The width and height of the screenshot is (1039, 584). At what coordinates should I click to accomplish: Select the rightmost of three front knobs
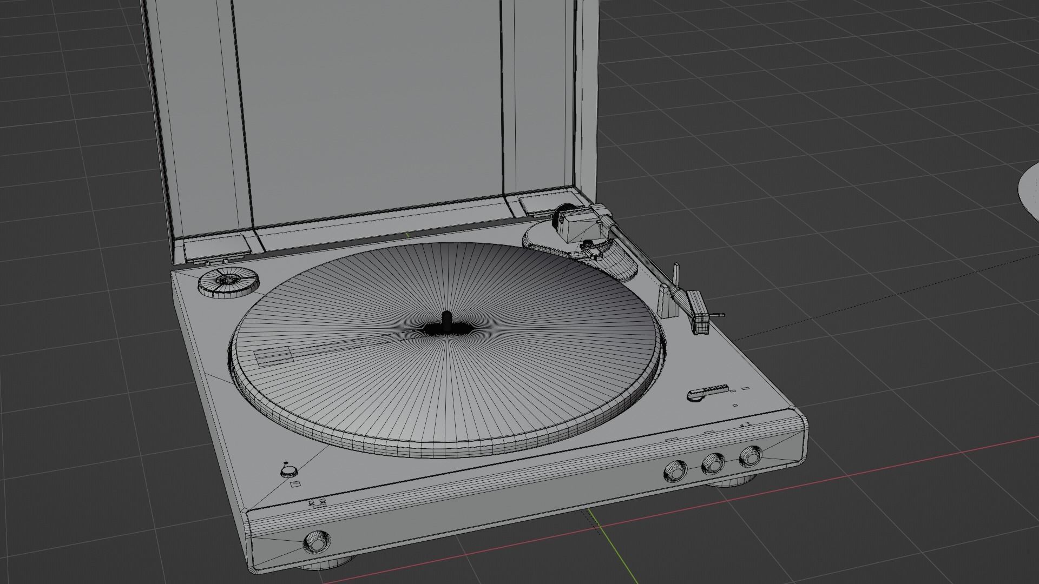coord(751,456)
